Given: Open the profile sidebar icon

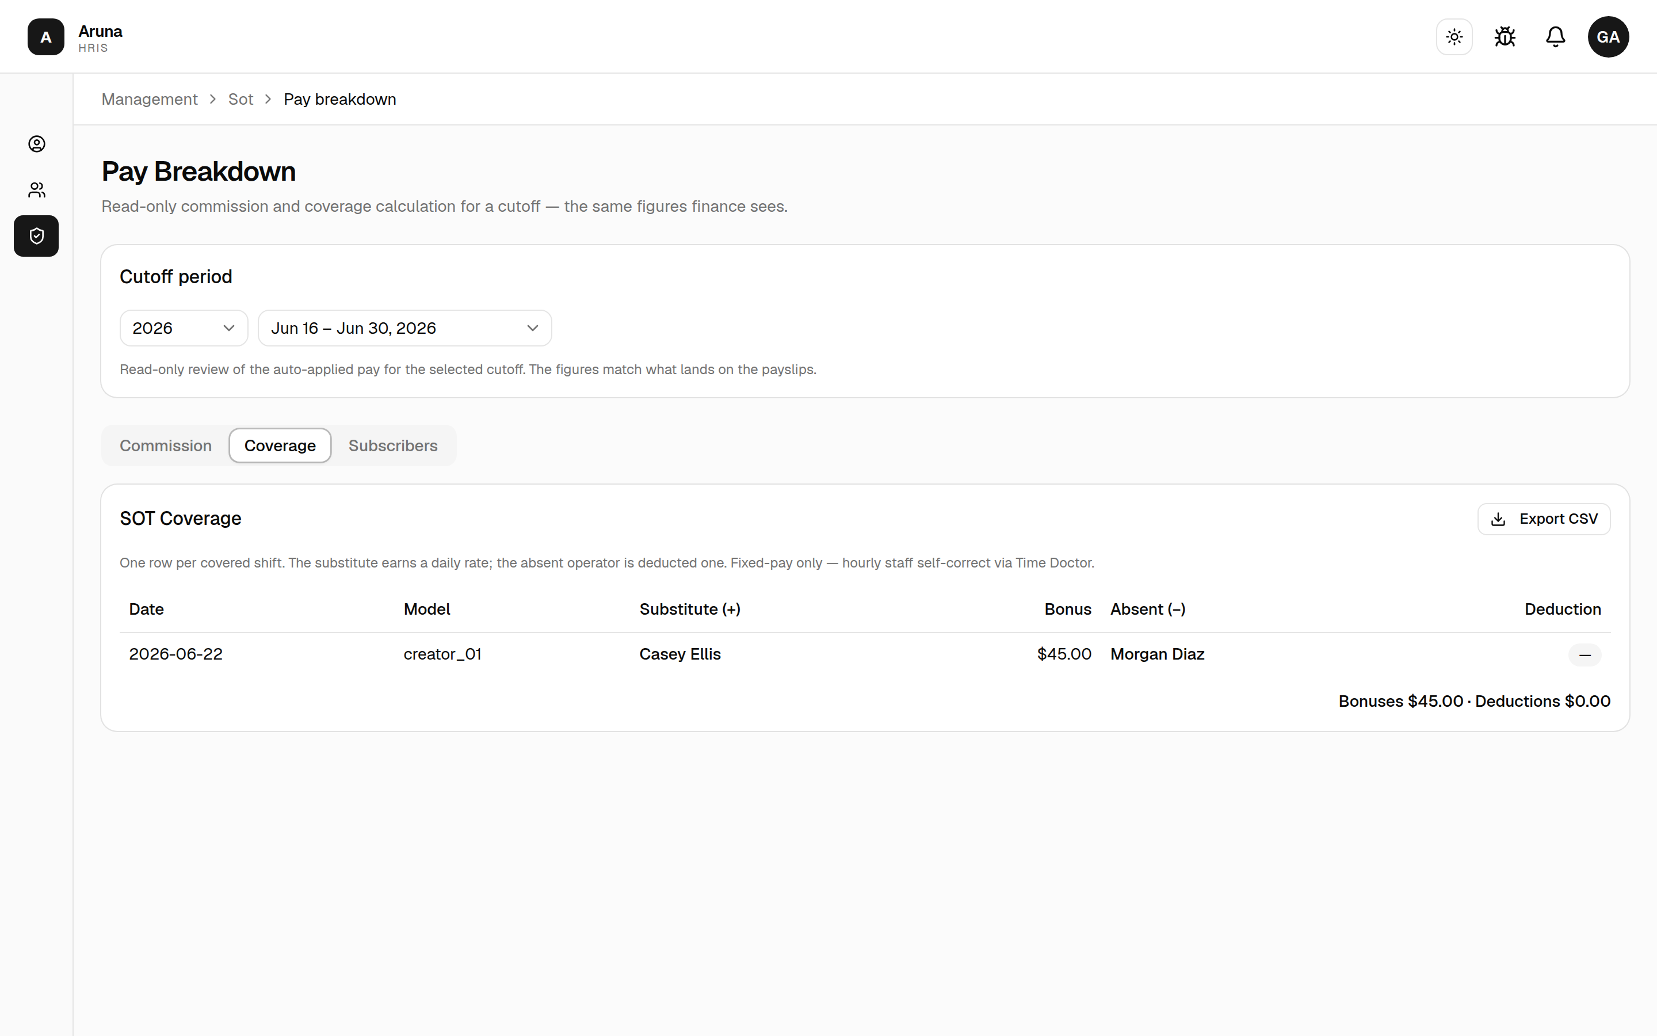Looking at the screenshot, I should (37, 144).
